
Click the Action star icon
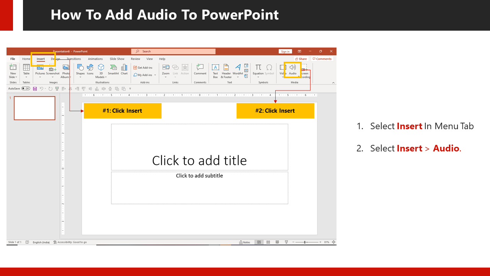(185, 67)
